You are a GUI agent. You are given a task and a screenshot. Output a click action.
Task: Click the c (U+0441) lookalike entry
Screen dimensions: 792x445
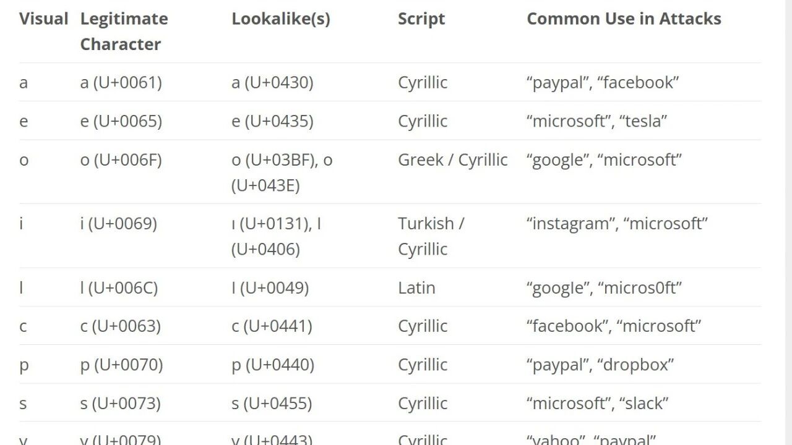click(x=272, y=326)
